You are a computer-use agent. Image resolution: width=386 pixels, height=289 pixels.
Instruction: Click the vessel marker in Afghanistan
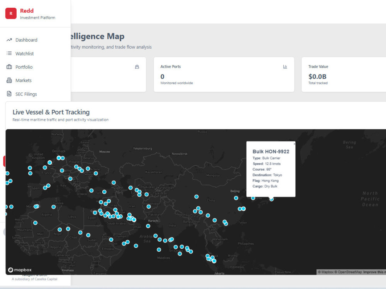coord(149,207)
